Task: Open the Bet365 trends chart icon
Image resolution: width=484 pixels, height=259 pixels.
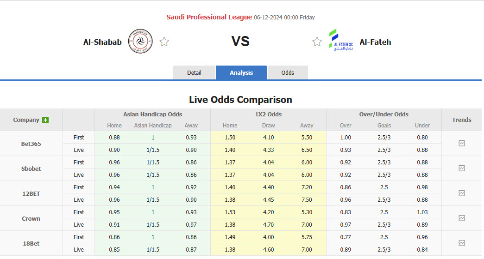Action: [x=461, y=144]
